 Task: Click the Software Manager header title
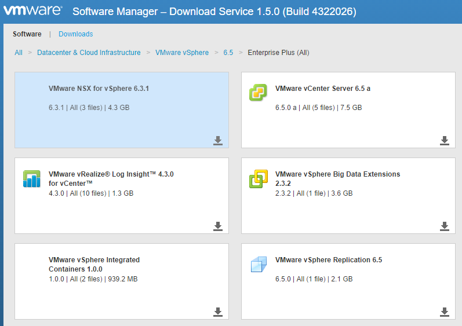214,12
